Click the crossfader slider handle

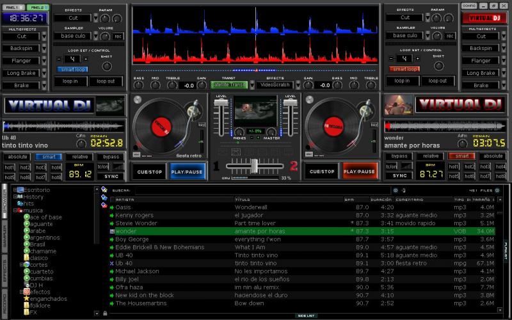(254, 166)
